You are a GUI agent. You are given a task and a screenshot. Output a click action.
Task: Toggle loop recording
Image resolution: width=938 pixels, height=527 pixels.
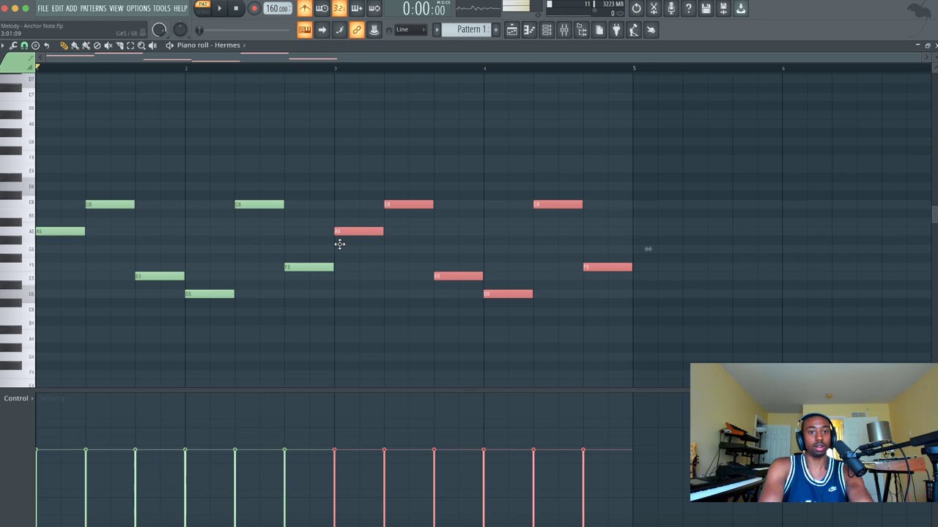coord(374,9)
